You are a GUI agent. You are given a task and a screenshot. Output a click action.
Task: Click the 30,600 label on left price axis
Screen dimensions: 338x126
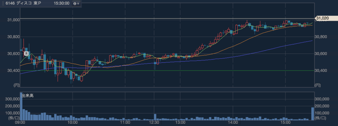pyautogui.click(x=13, y=54)
